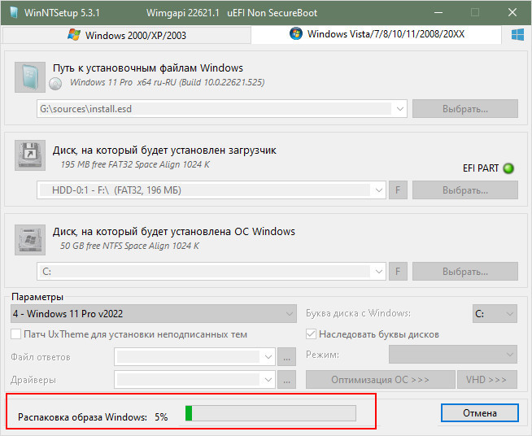Screen dimensions: 532x436
Task: Click Выбрать for the Windows installation drive
Action: [x=465, y=272]
